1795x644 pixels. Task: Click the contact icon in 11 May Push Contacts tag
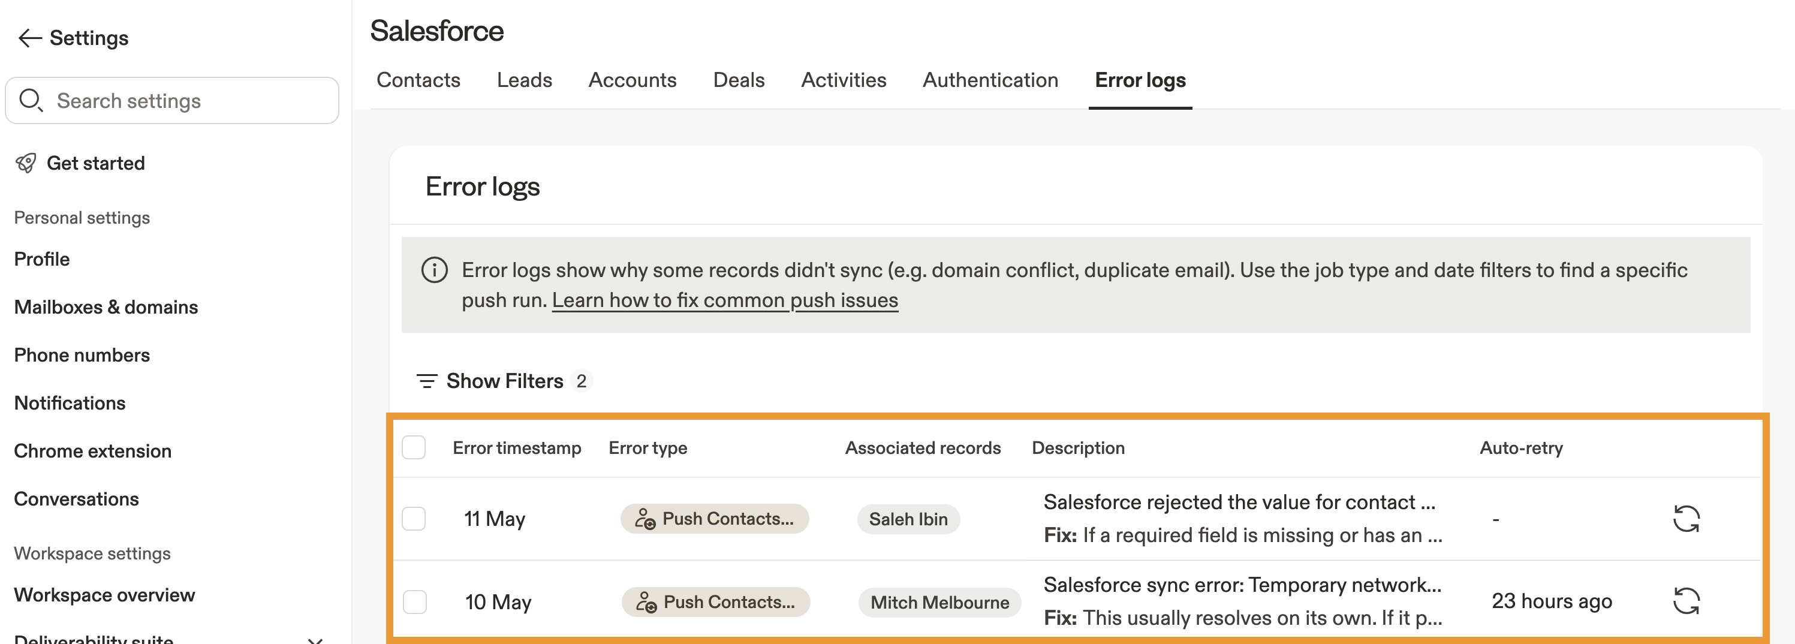tap(644, 519)
